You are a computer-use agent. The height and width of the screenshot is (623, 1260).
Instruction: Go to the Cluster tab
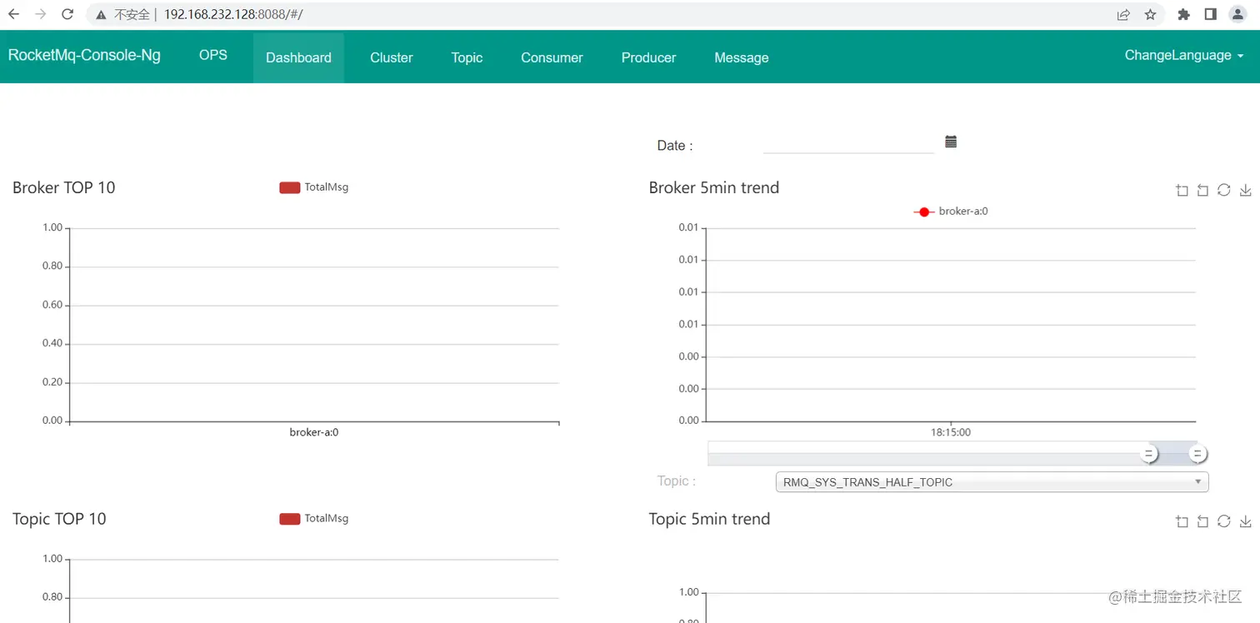click(392, 57)
